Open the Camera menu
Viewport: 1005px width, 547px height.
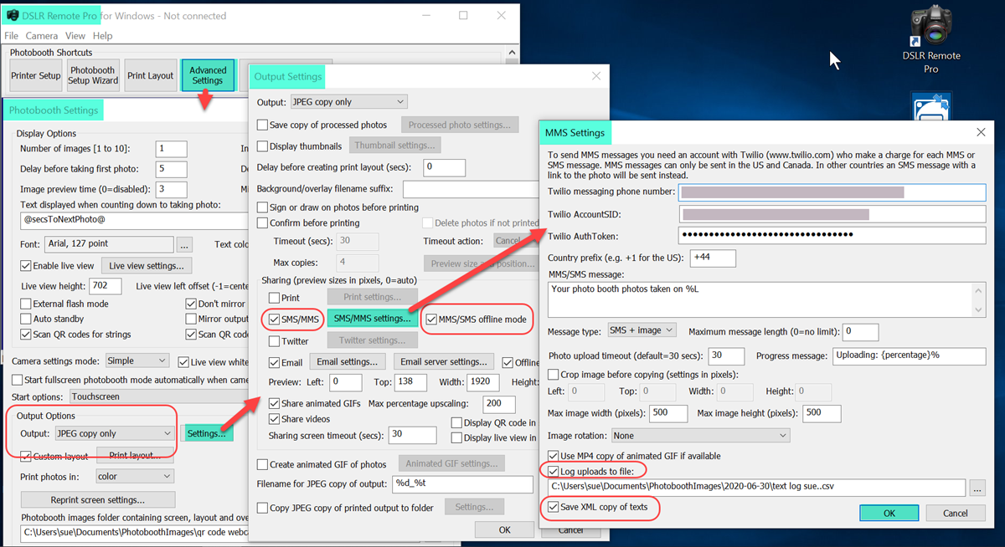(42, 36)
